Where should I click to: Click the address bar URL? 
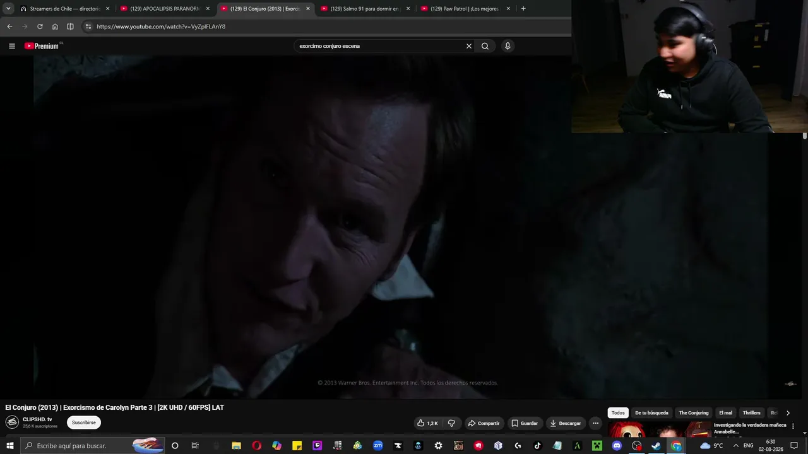[161, 26]
